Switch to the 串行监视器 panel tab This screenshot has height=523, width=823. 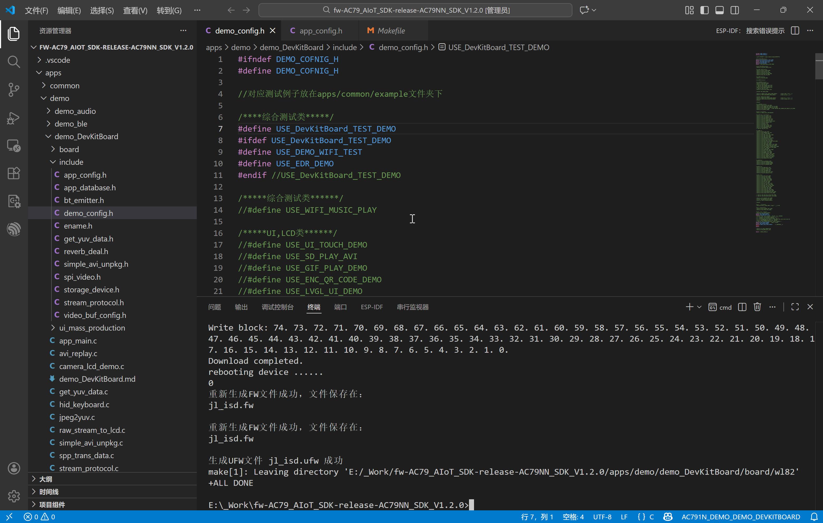coord(413,307)
